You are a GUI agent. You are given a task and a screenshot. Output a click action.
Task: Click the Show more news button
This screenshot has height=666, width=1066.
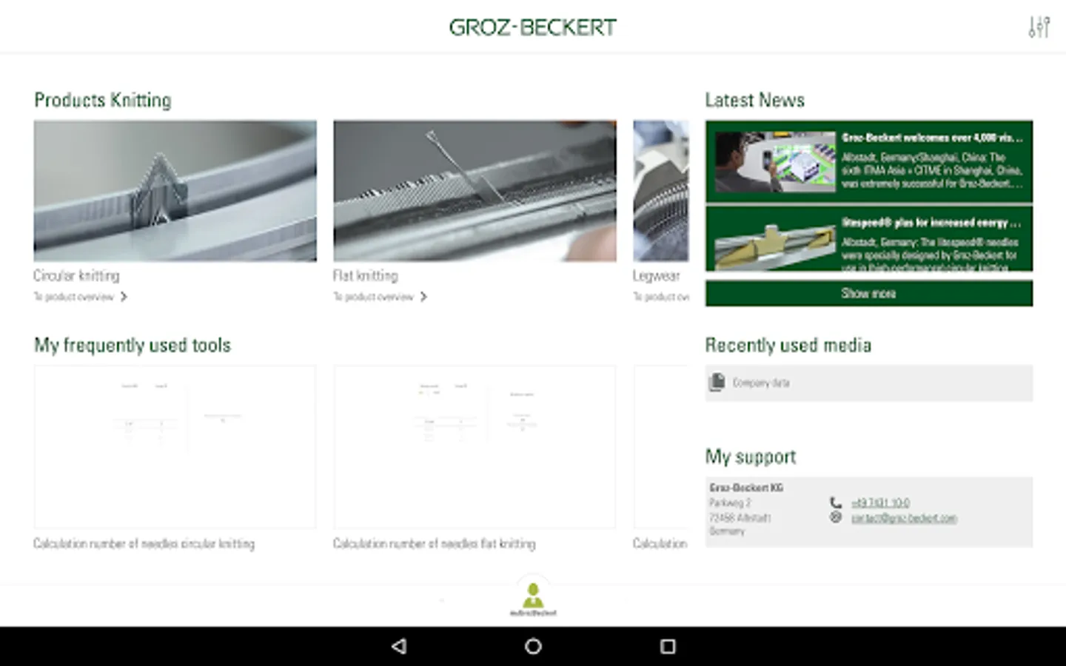click(x=869, y=293)
